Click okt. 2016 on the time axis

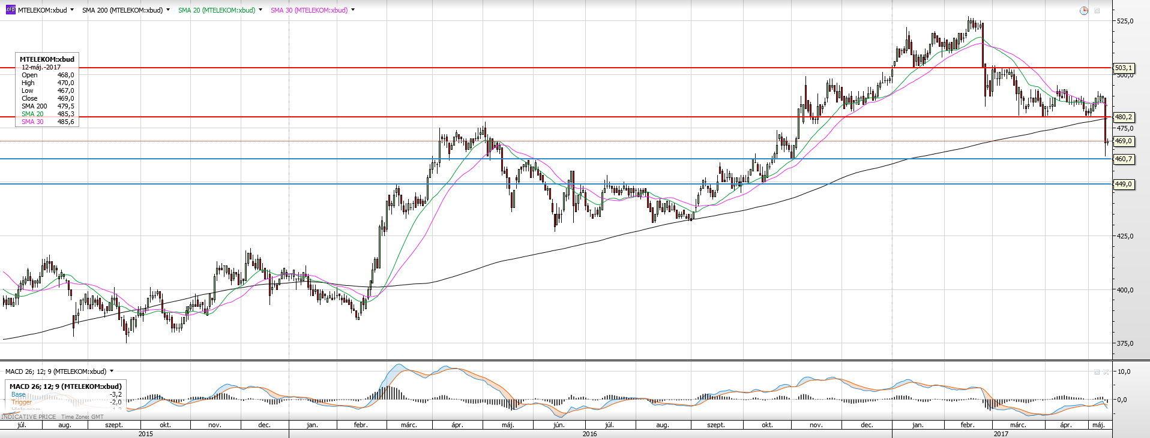tap(767, 425)
